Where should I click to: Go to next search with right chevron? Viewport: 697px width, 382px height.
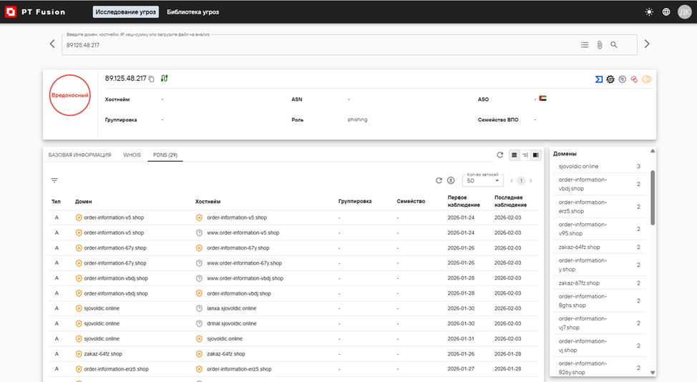(647, 44)
